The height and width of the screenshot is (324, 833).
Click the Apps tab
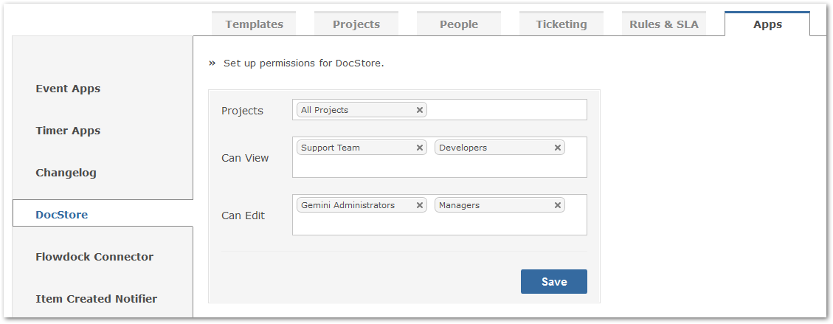tap(767, 24)
